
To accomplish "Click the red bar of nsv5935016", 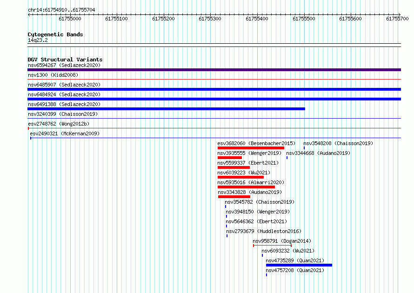I will [247, 187].
